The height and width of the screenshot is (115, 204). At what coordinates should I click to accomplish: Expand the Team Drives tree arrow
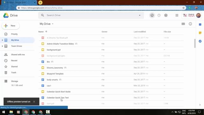[x=2, y=46]
